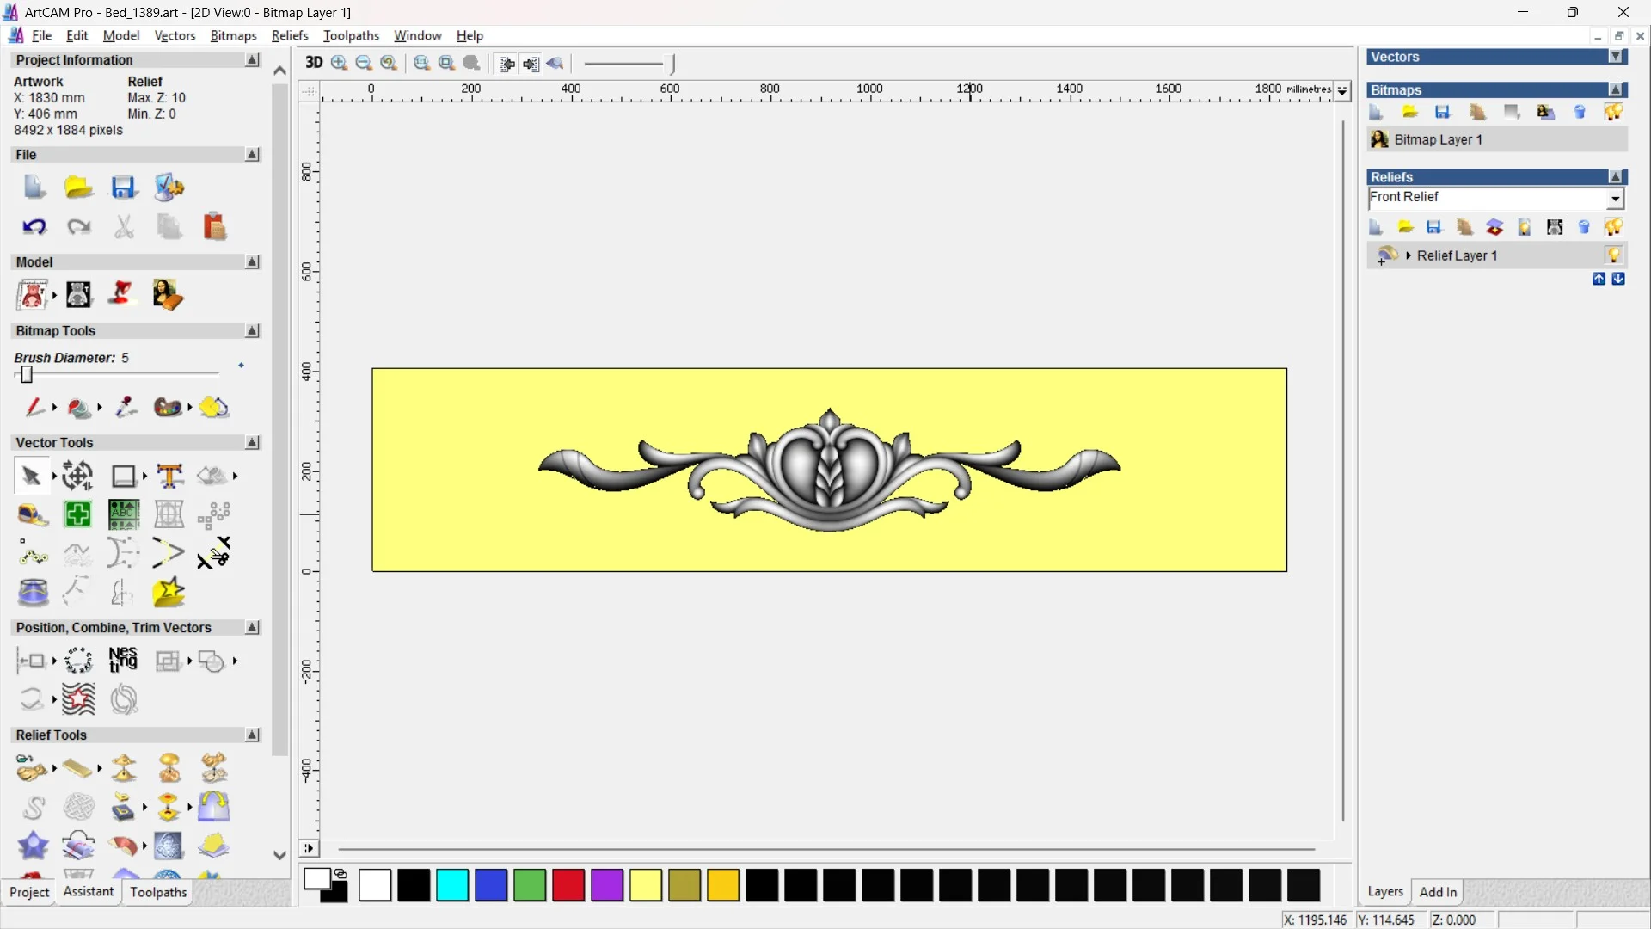1651x929 pixels.
Task: Click the Create Star vector tool
Action: (x=169, y=592)
